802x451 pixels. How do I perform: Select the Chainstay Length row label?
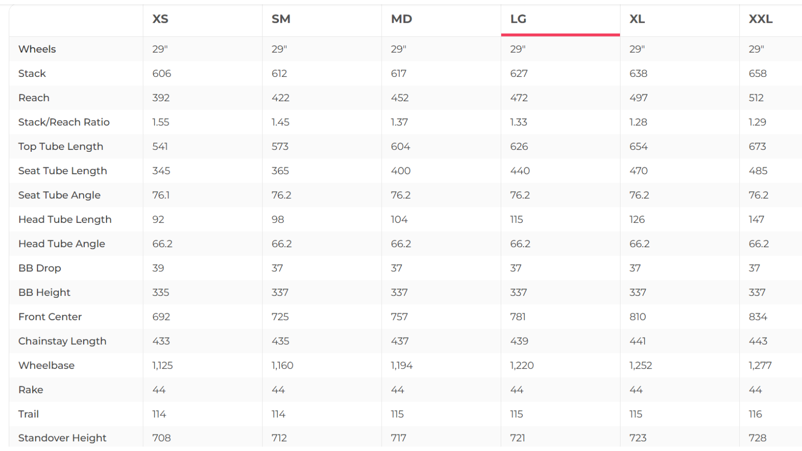tap(62, 341)
